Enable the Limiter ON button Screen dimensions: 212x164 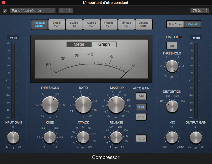(172, 46)
